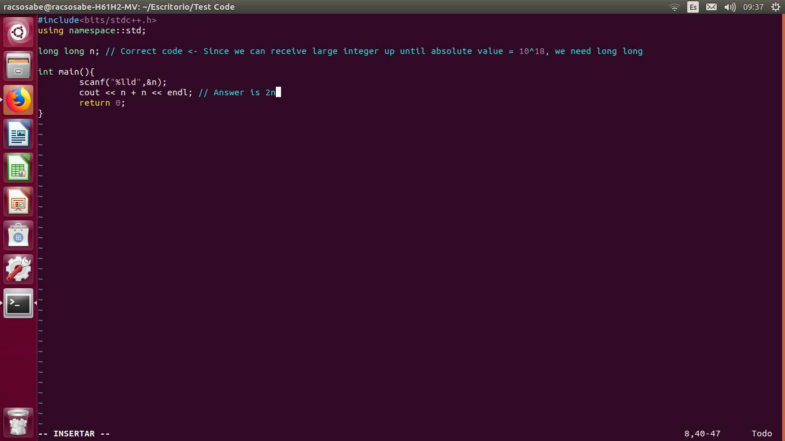Open Ubuntu Software center icon
Viewport: 785px width, 441px height.
coord(18,235)
